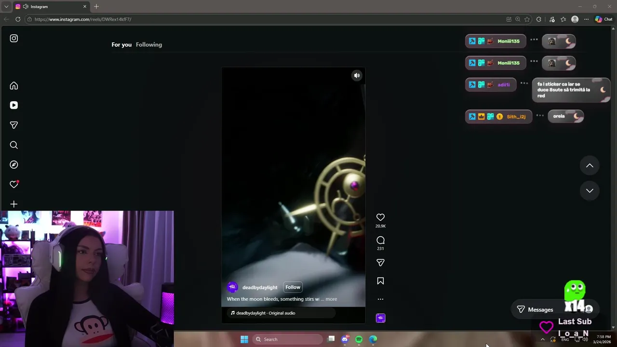Open Messages floating panel

pyautogui.click(x=535, y=309)
